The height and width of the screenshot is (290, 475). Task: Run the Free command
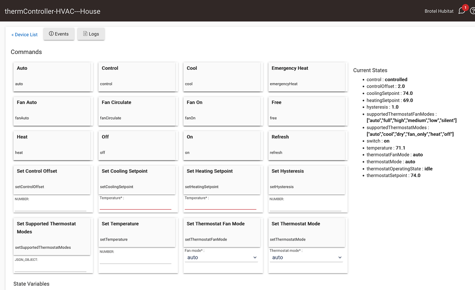307,111
